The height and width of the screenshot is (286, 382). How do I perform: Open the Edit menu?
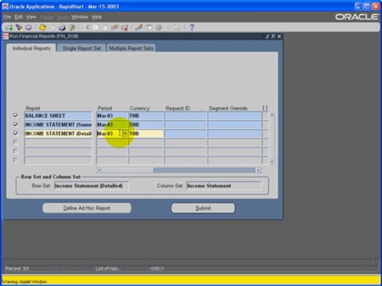click(19, 17)
